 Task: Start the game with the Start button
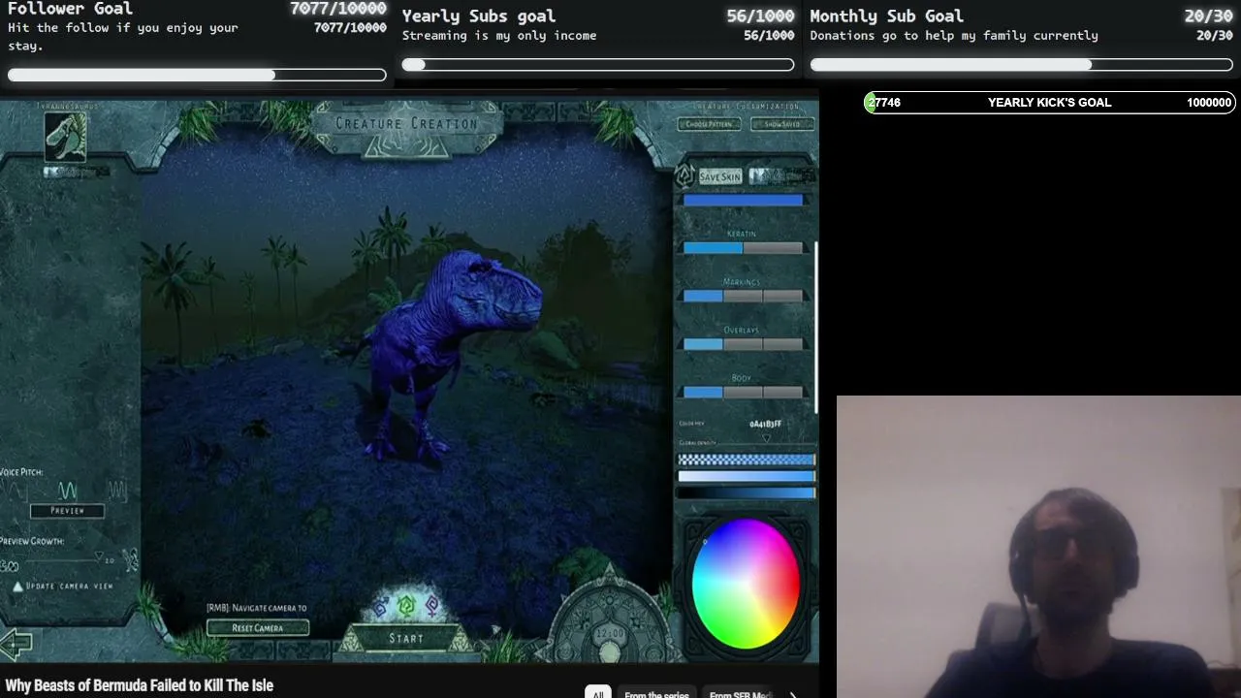pos(406,638)
